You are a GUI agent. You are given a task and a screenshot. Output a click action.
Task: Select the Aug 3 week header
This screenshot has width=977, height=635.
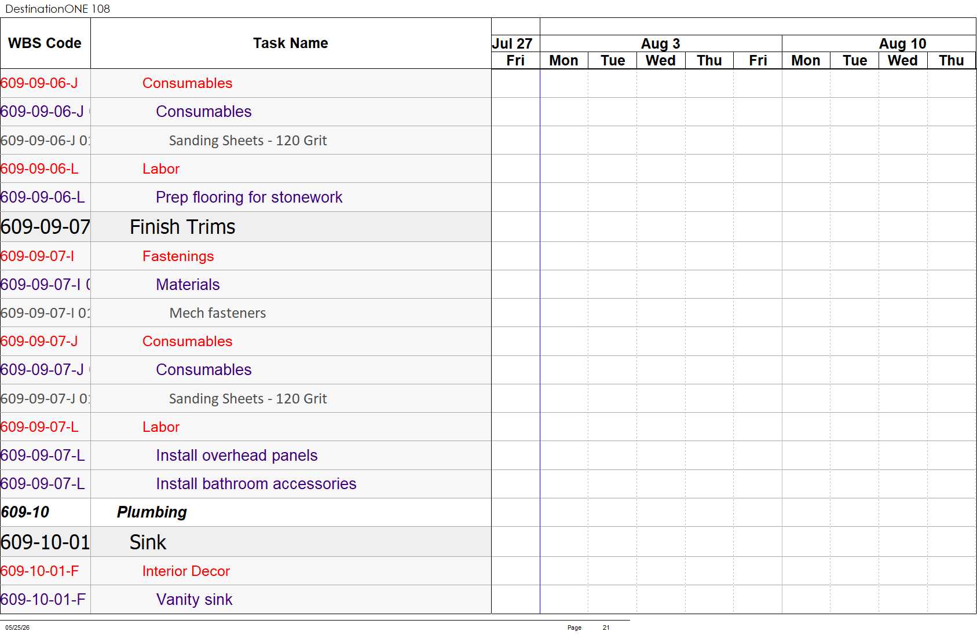point(661,44)
